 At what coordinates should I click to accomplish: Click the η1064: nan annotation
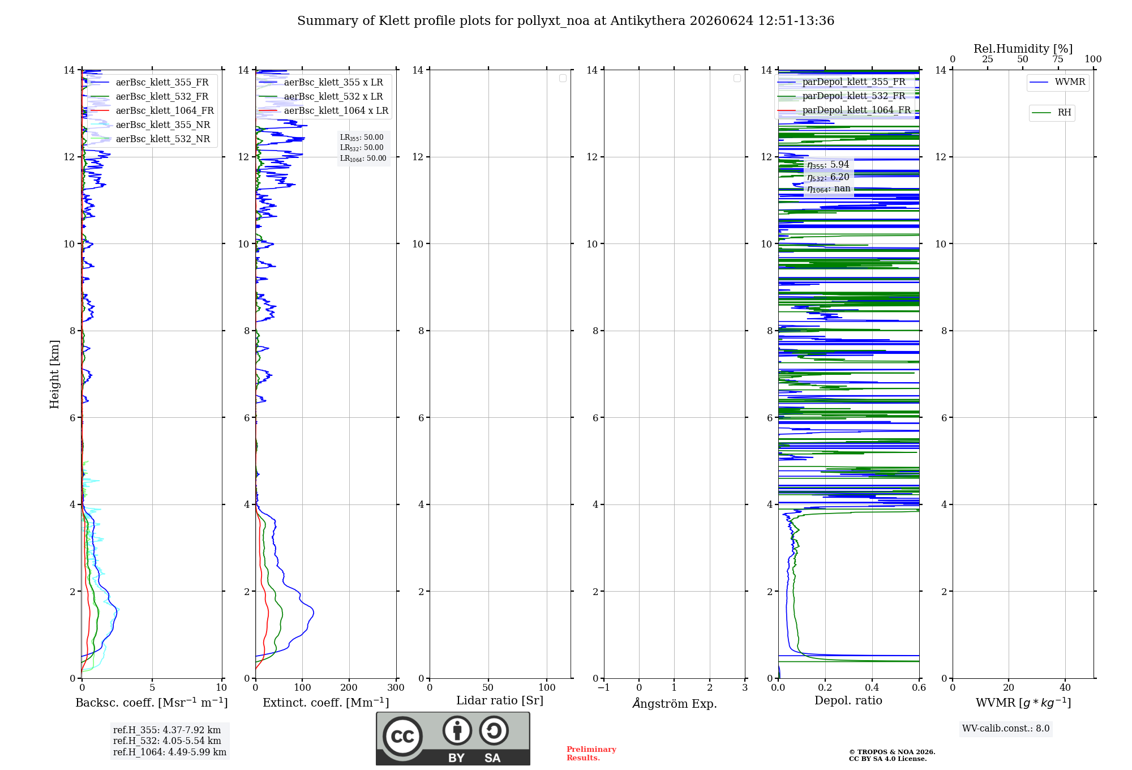coord(829,189)
